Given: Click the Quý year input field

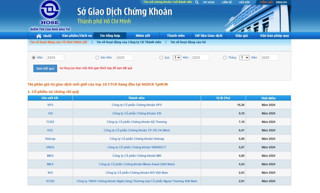Looking at the screenshot, I should pos(200,58).
